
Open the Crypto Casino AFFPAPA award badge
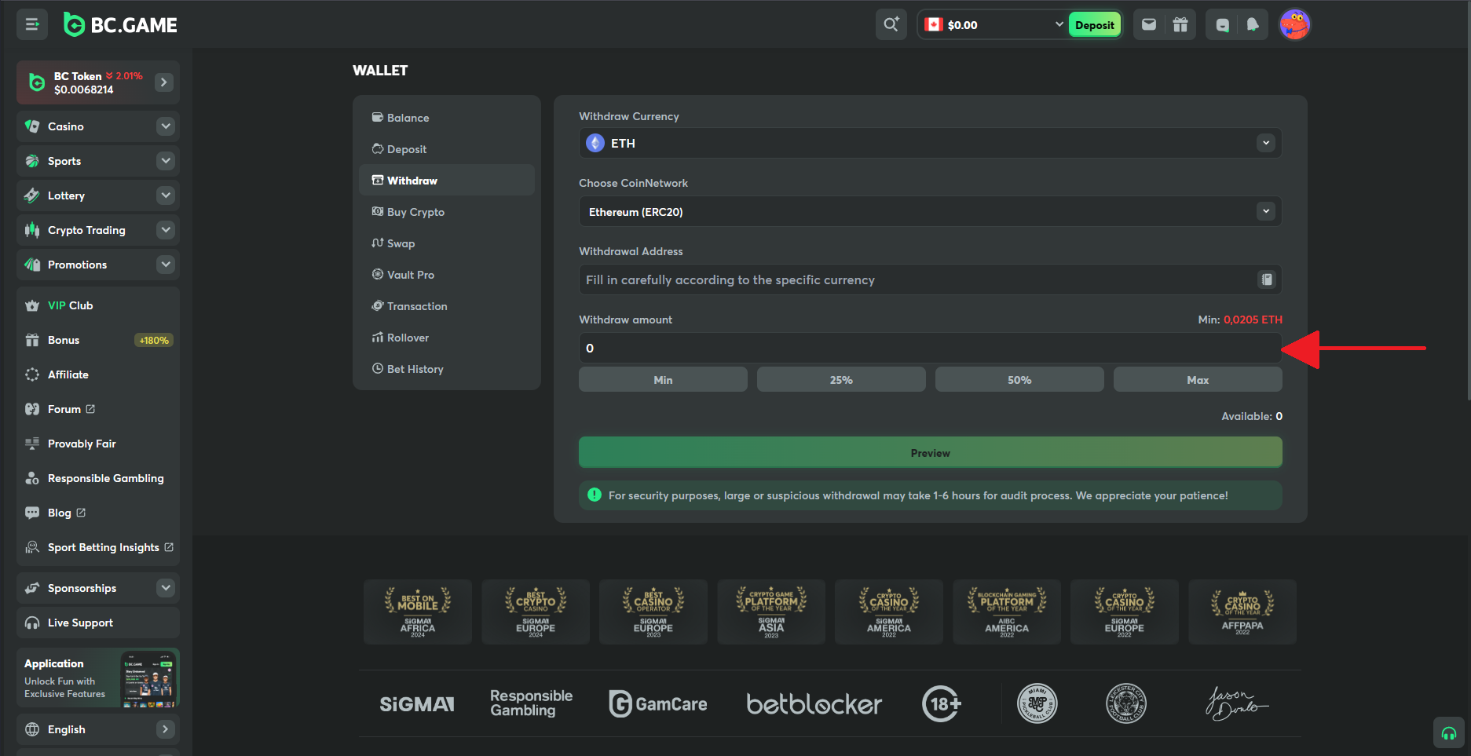pos(1242,612)
